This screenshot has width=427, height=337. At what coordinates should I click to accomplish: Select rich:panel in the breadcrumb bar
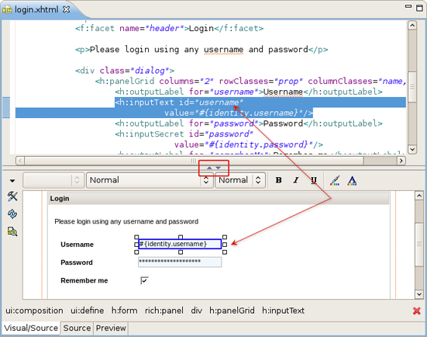click(x=164, y=311)
